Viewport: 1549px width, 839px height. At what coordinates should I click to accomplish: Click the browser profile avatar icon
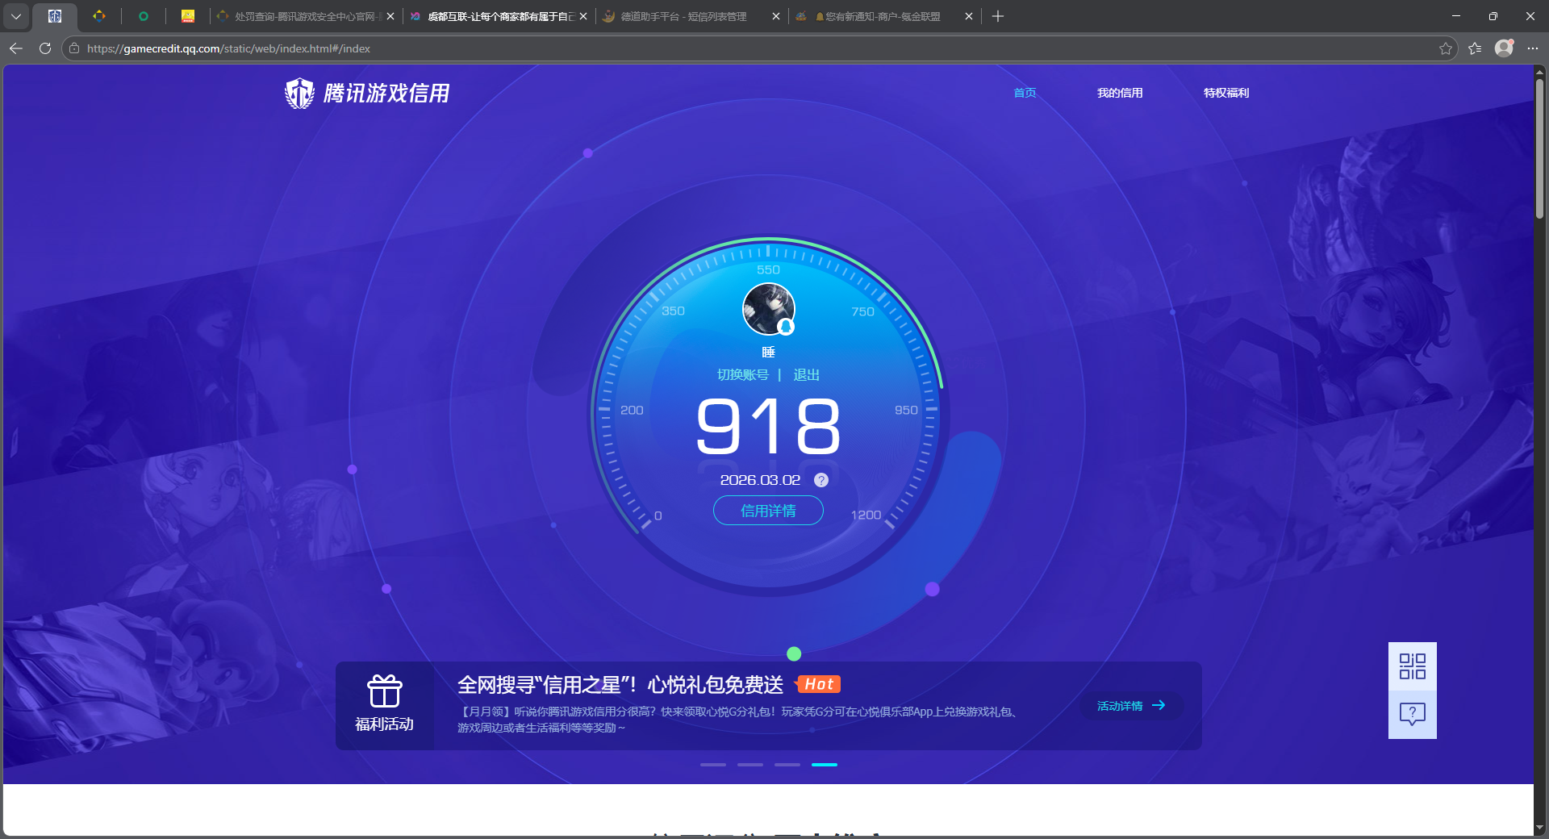[x=1504, y=48]
